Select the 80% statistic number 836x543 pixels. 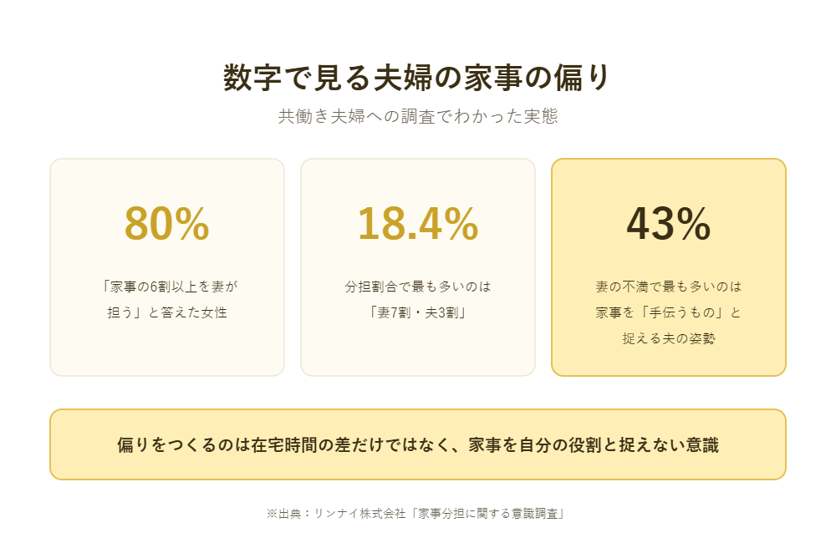point(167,224)
